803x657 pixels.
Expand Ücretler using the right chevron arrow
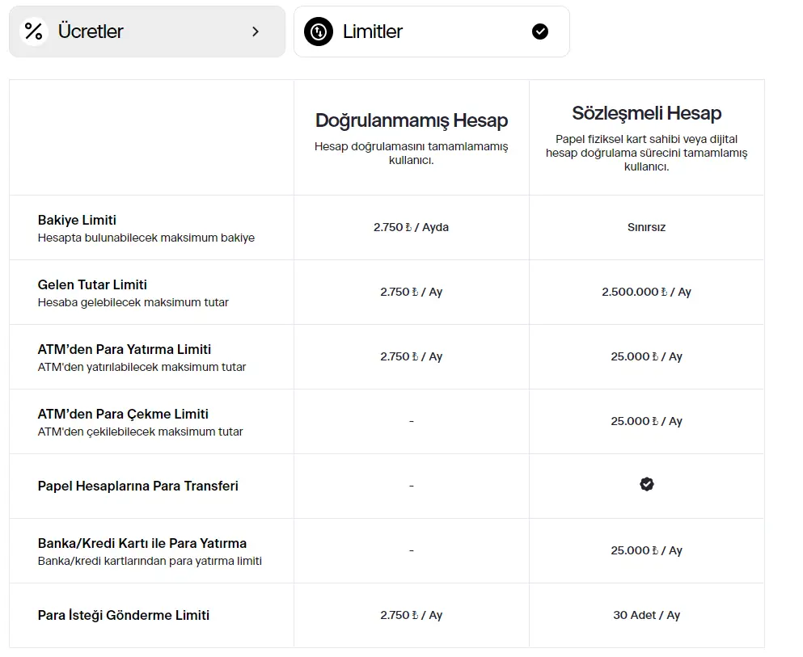[x=256, y=32]
